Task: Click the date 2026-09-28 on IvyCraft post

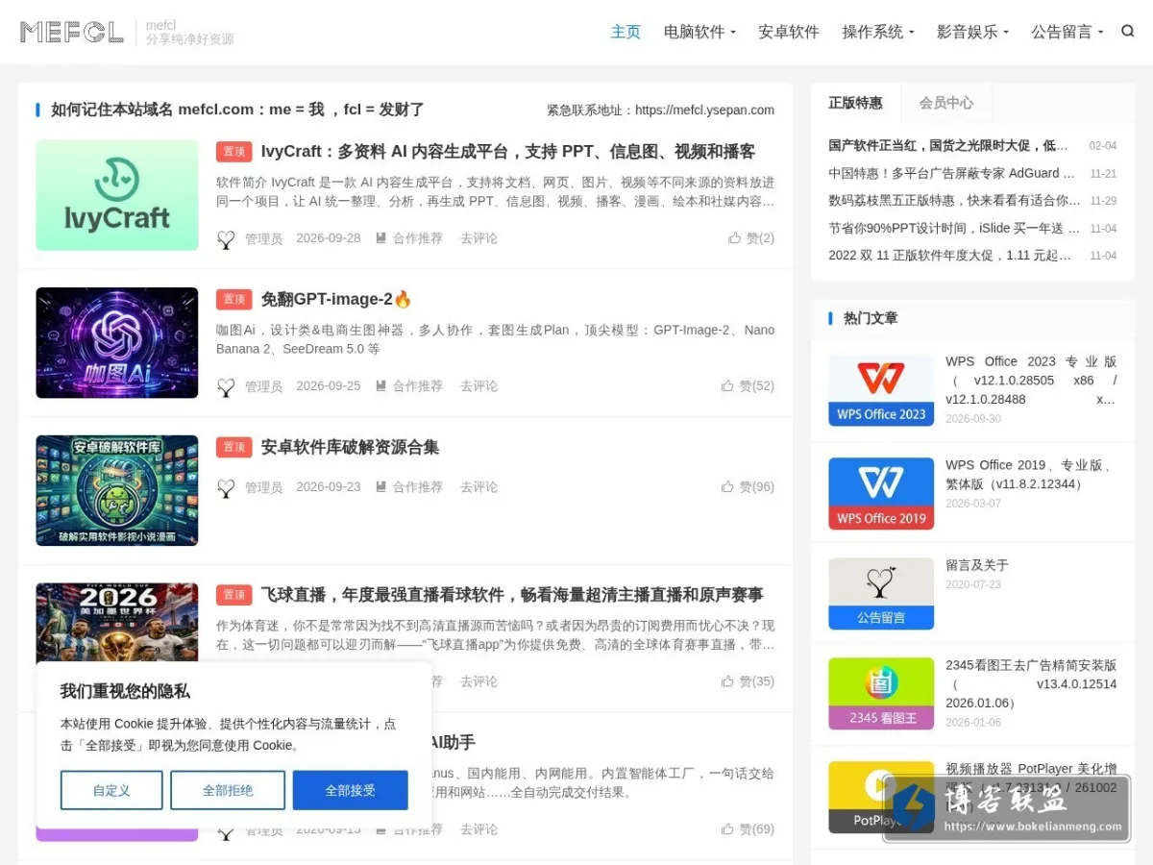Action: click(329, 238)
